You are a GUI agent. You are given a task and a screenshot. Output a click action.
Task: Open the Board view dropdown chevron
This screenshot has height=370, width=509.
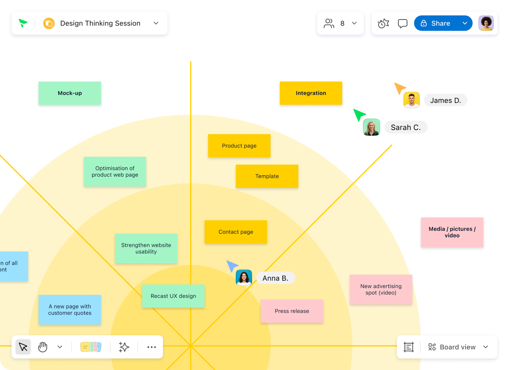486,347
